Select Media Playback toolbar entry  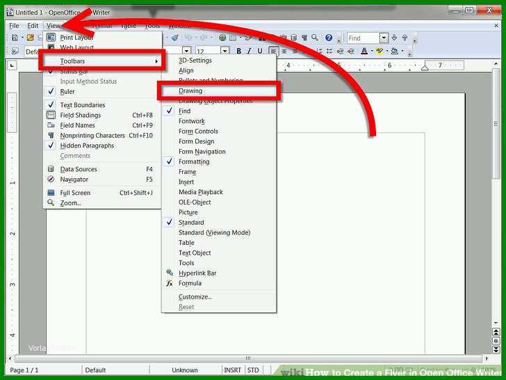(x=219, y=192)
